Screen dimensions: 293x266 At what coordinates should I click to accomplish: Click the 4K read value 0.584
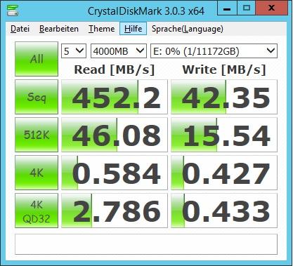115,173
